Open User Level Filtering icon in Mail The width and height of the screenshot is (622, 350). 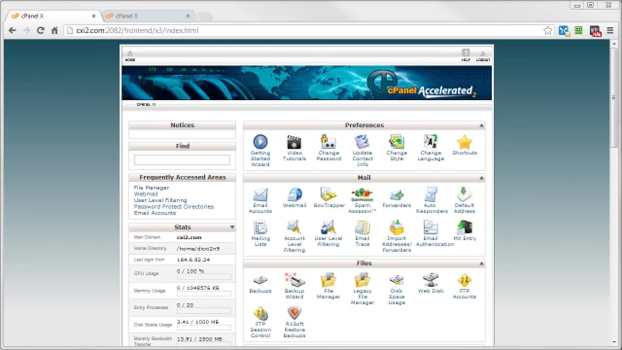[x=328, y=228]
